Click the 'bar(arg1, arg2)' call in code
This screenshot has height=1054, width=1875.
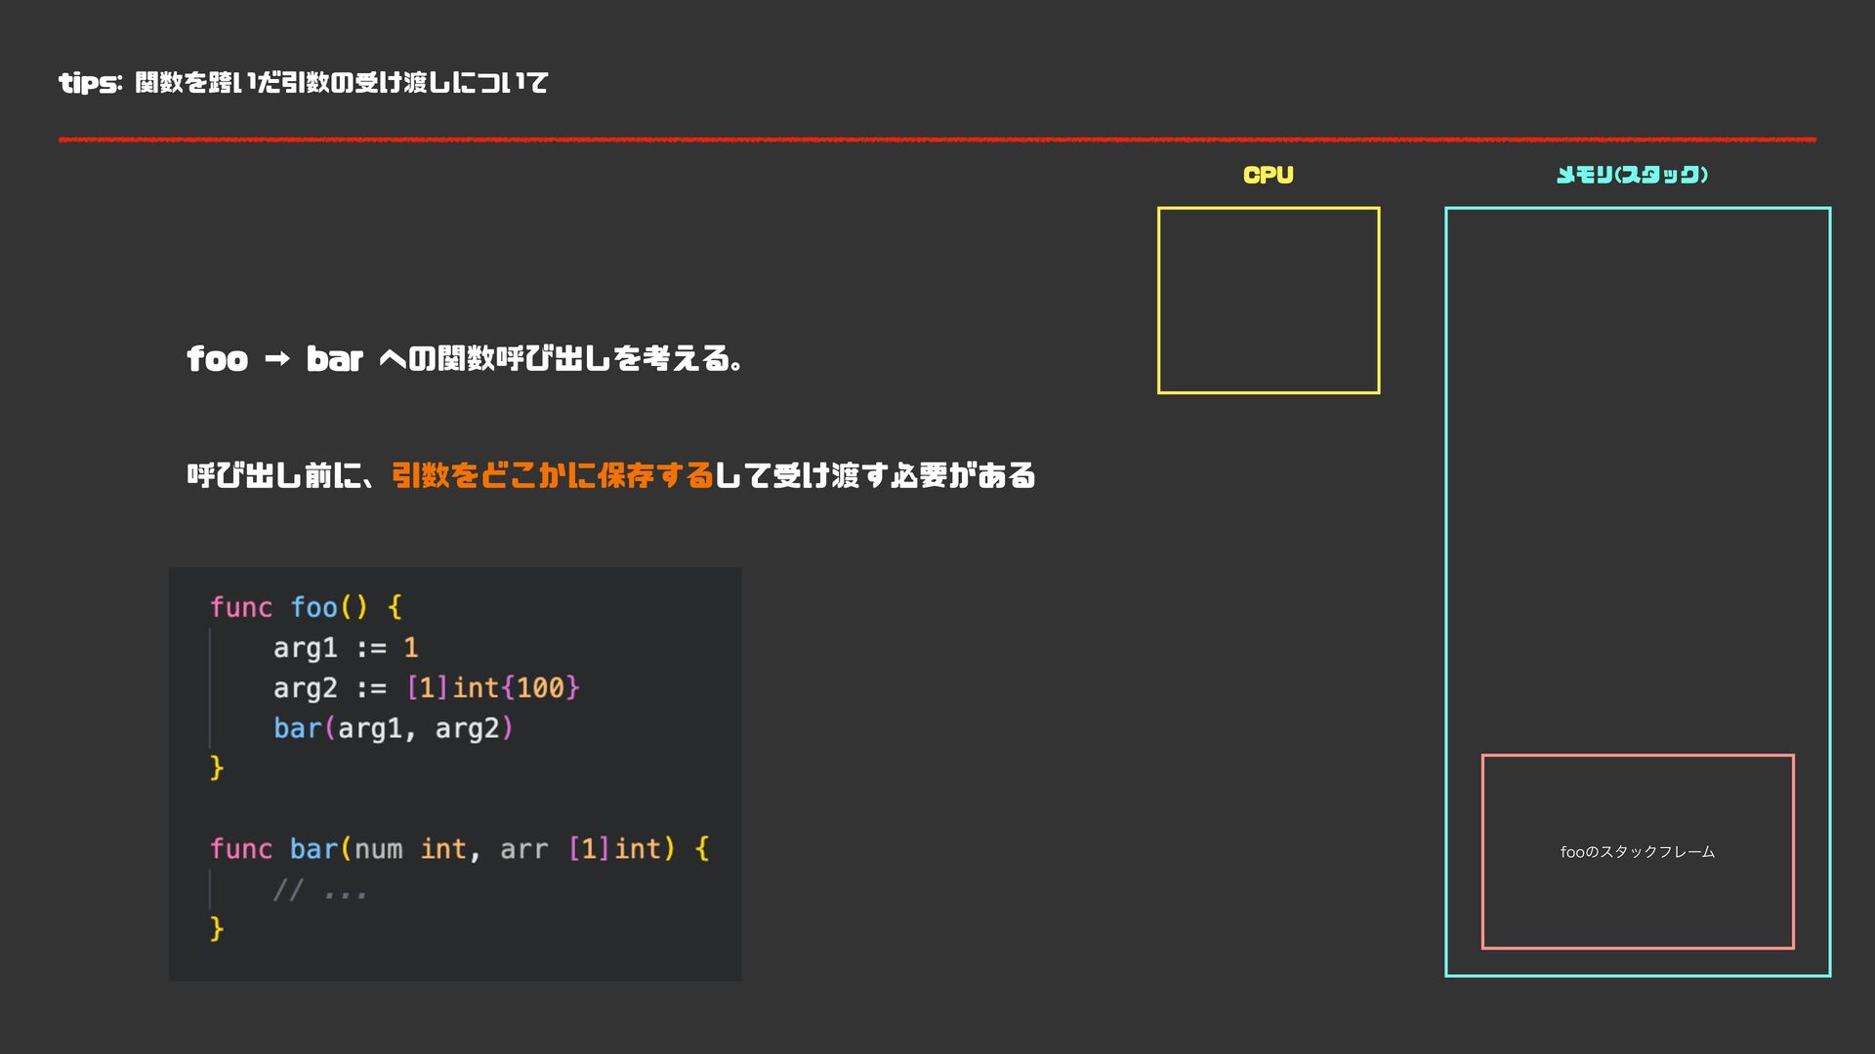coord(393,729)
